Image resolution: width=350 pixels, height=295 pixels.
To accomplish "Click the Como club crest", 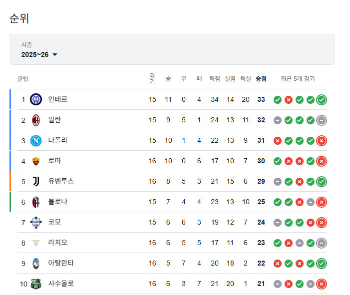I will click(x=36, y=222).
